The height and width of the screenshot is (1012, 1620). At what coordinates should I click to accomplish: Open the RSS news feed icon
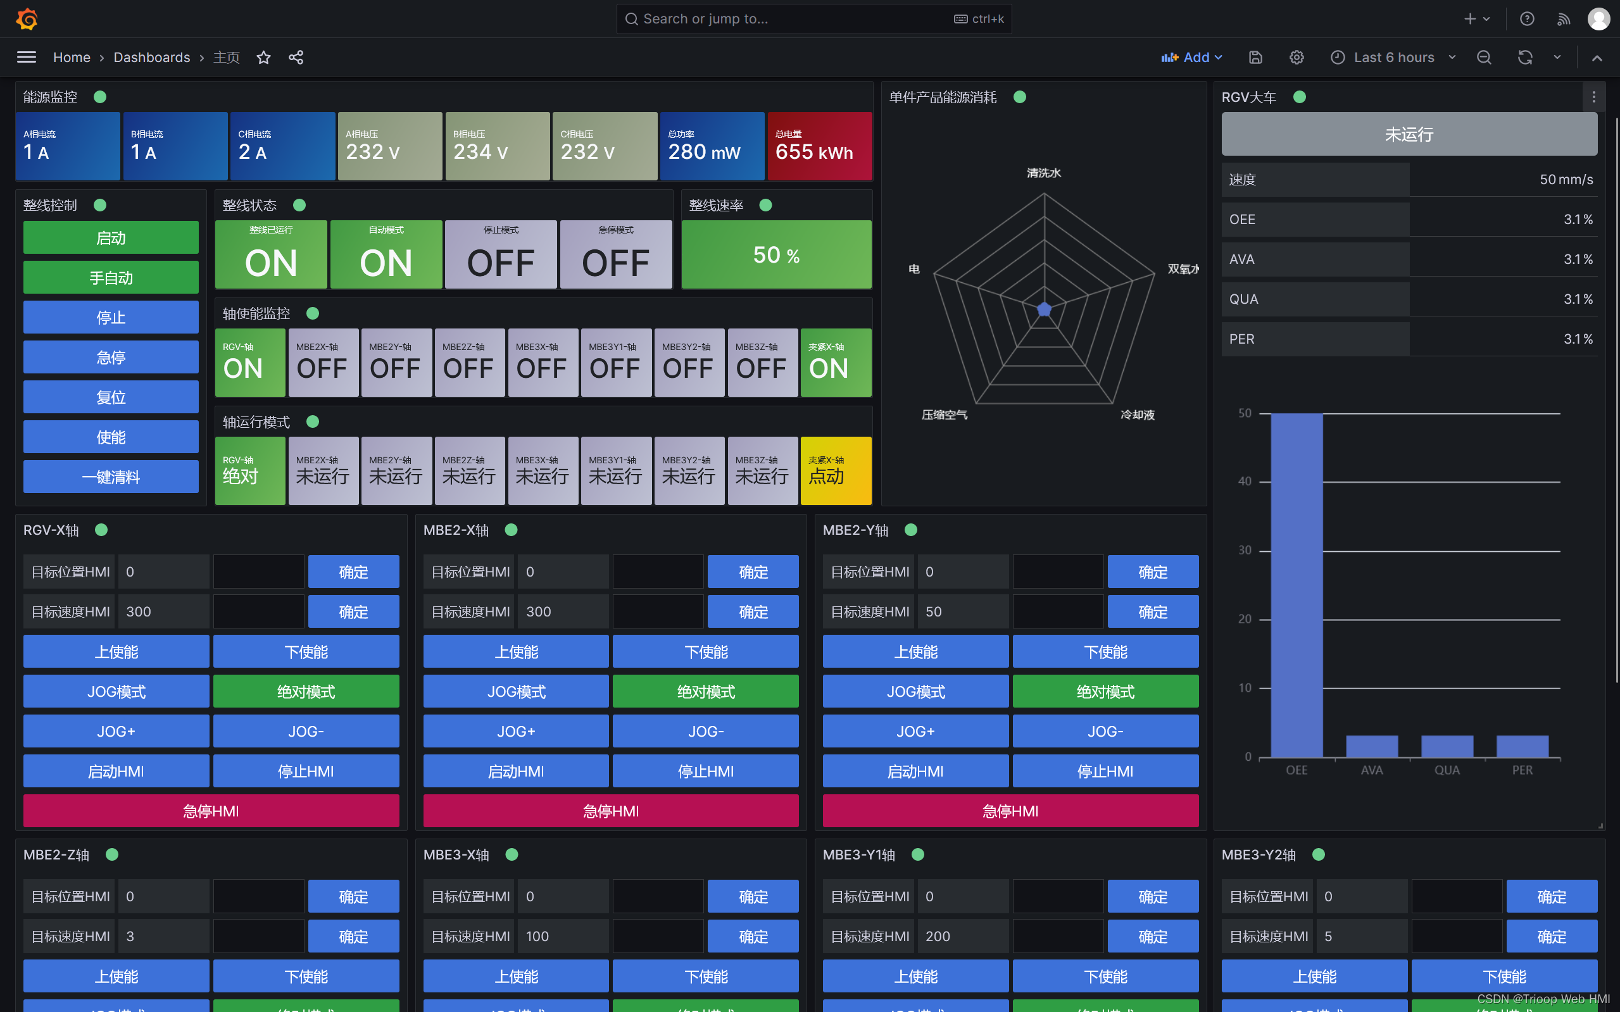pos(1564,19)
